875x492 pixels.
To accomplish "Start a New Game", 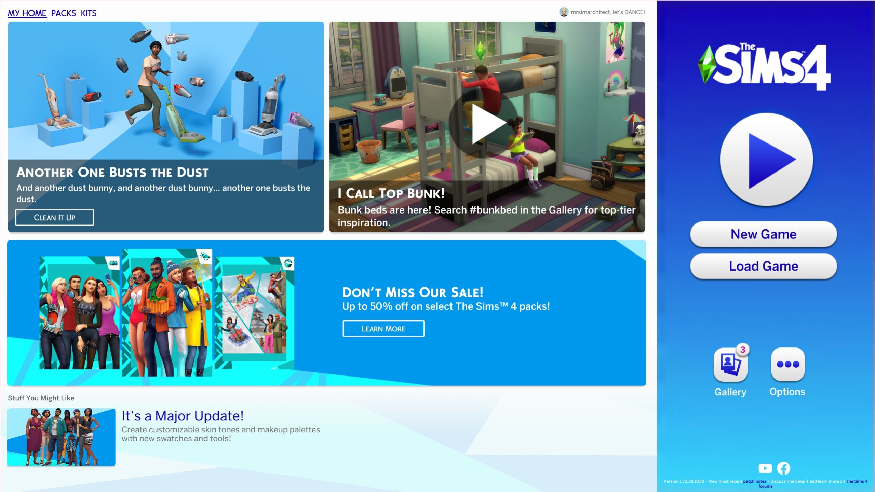I will 763,234.
